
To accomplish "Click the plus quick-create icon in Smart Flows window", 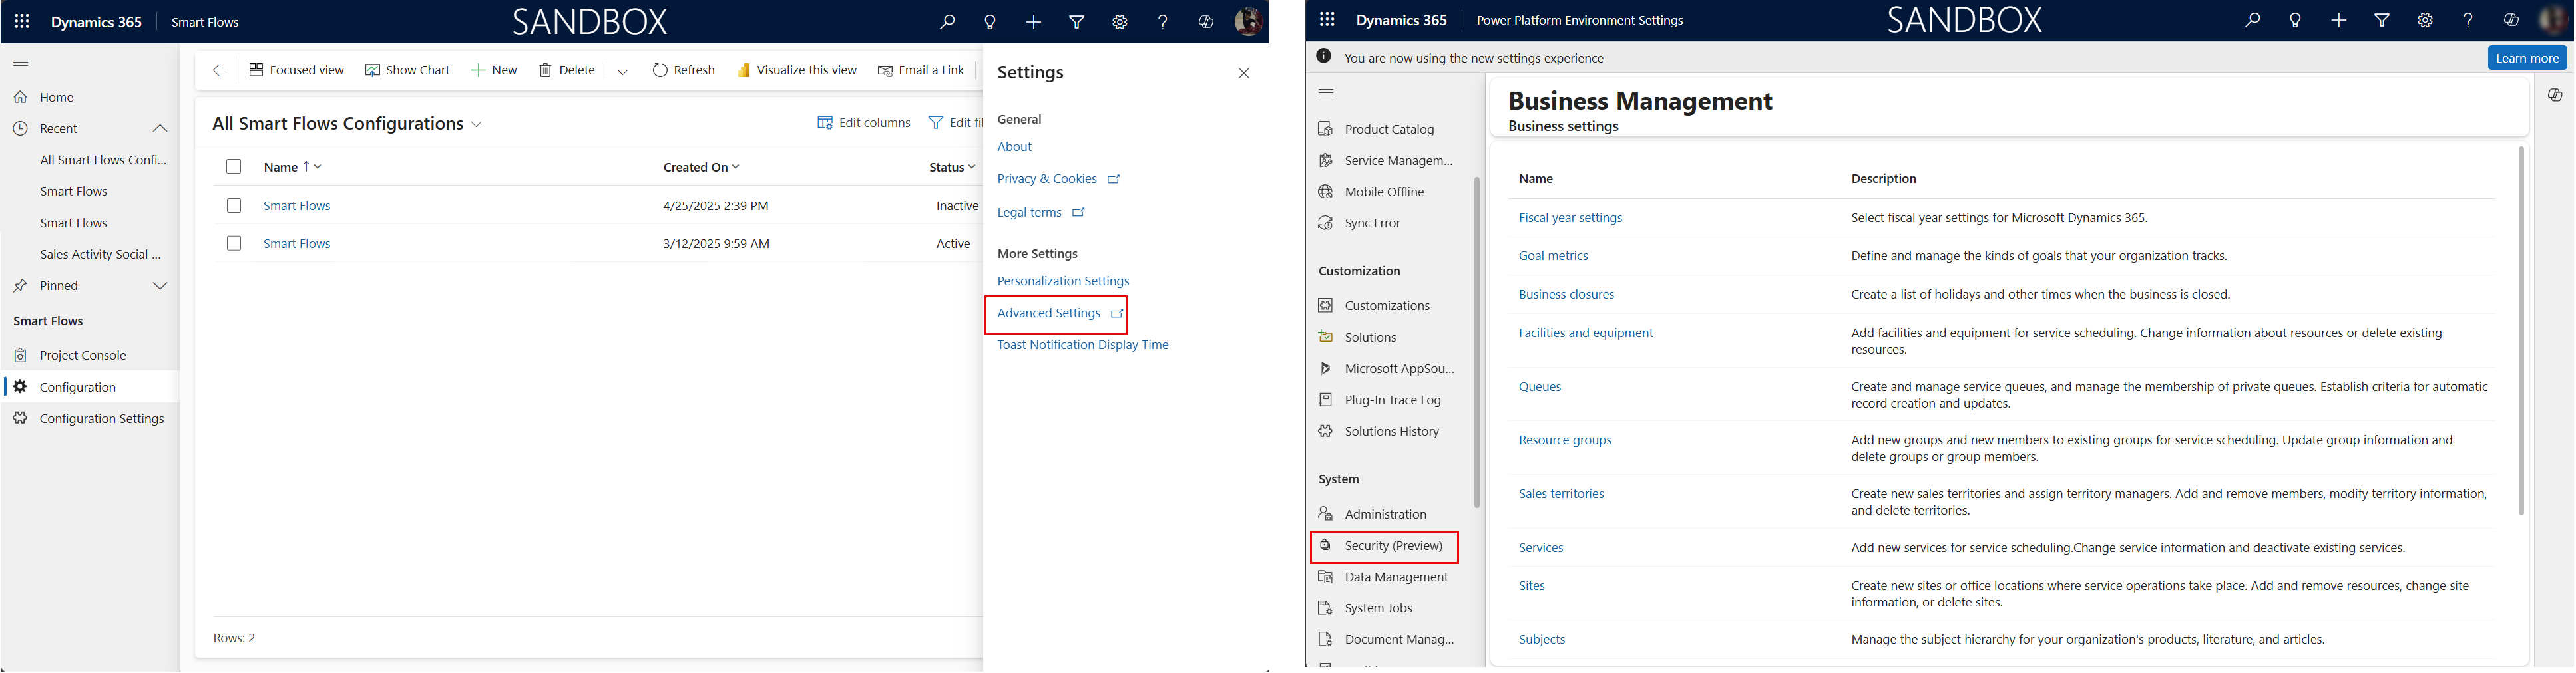I will click(x=1033, y=22).
